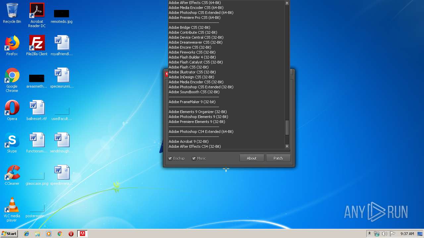Viewport: 424px width, 238px height.
Task: Open the Start menu
Action: coord(9,234)
